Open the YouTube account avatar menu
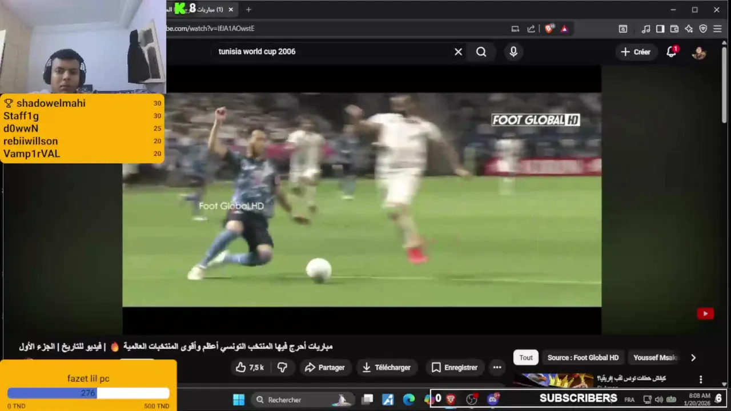This screenshot has width=731, height=411. pyautogui.click(x=699, y=53)
